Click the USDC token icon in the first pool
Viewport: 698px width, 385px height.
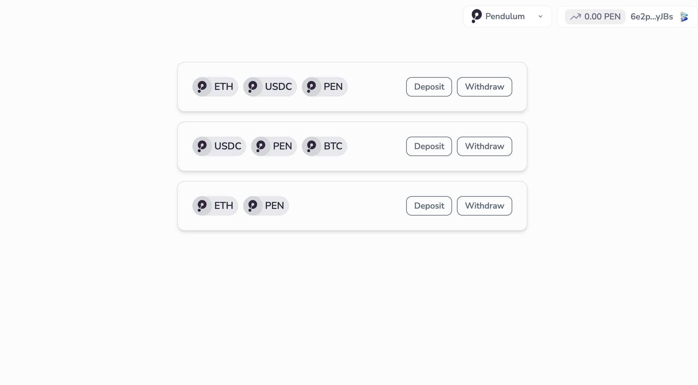pyautogui.click(x=253, y=87)
